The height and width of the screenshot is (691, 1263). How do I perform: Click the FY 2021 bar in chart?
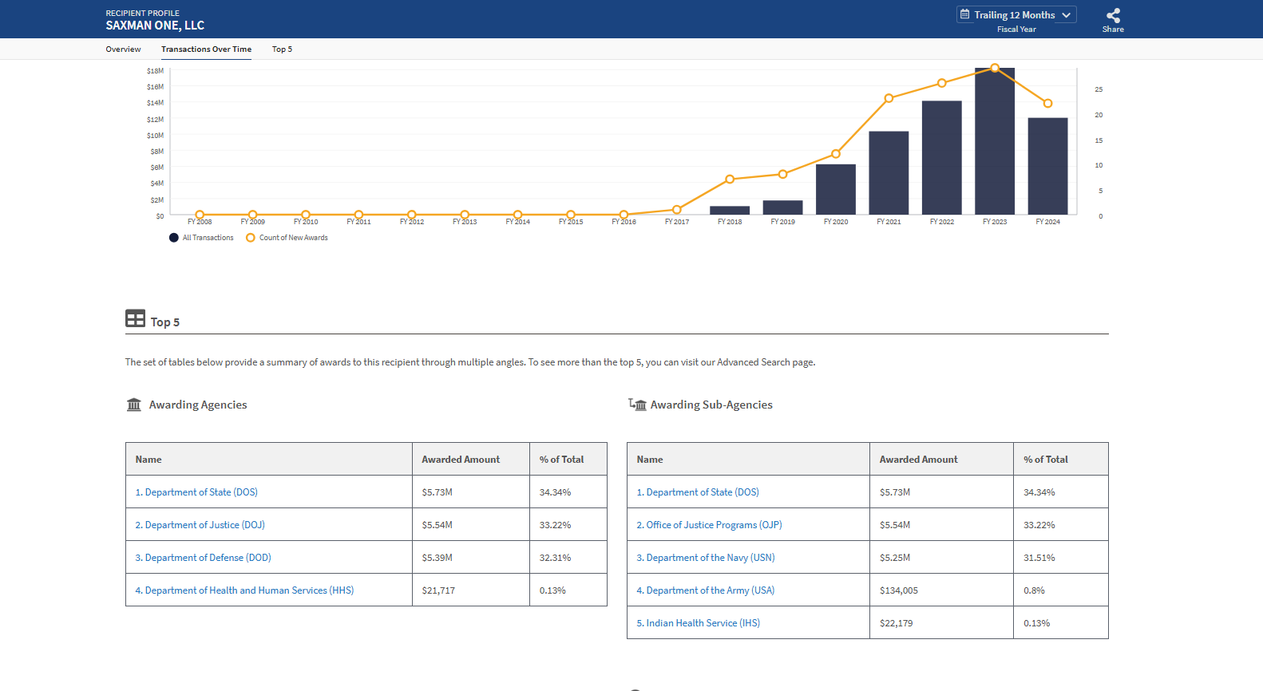[889, 173]
